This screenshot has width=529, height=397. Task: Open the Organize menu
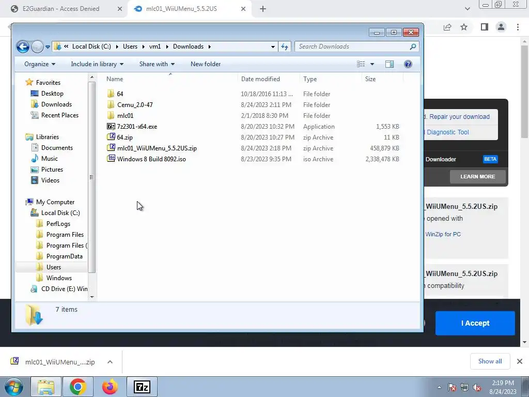pos(39,64)
